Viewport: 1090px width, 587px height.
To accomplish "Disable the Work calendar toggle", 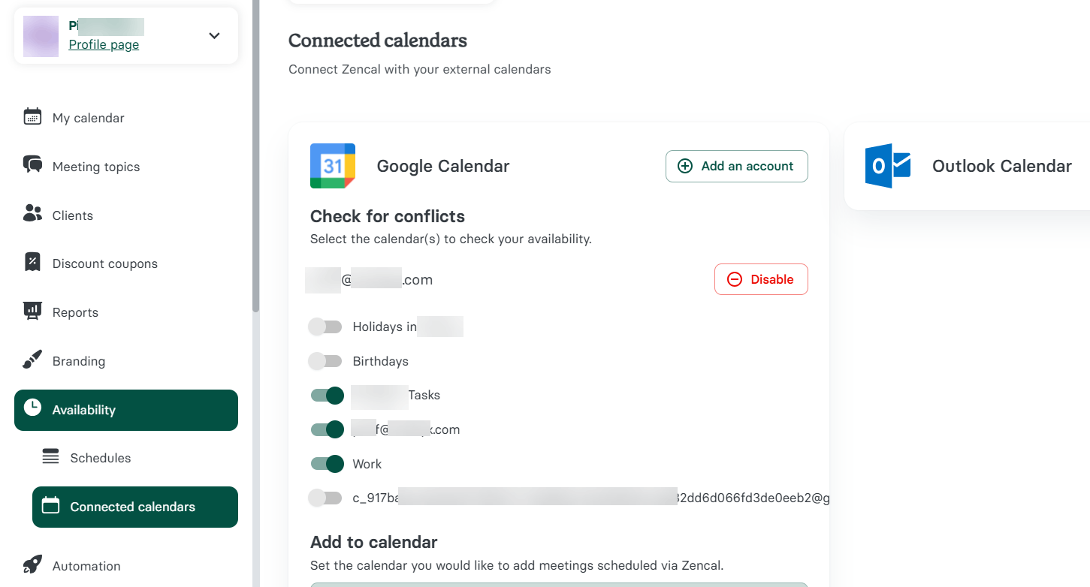I will tap(327, 464).
